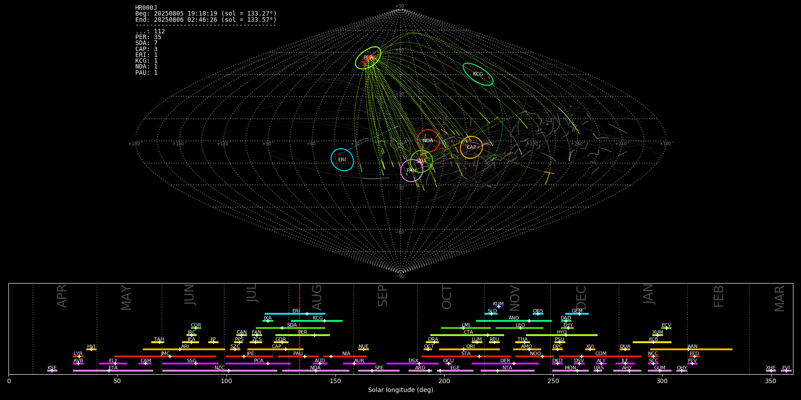The width and height of the screenshot is (801, 400).
Task: Select the KSE shower marker in timeline
Action: (52, 371)
